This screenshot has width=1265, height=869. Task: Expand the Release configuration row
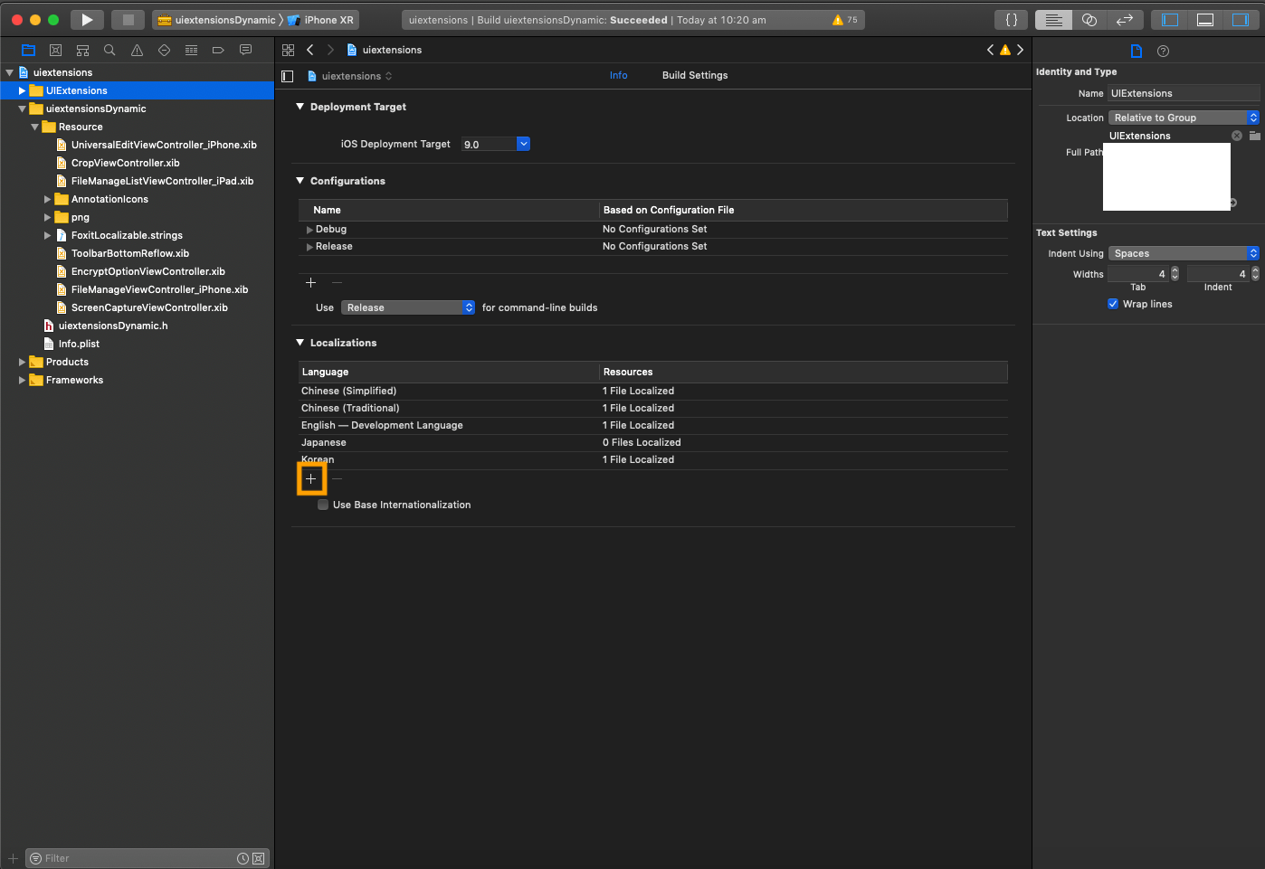pyautogui.click(x=309, y=247)
